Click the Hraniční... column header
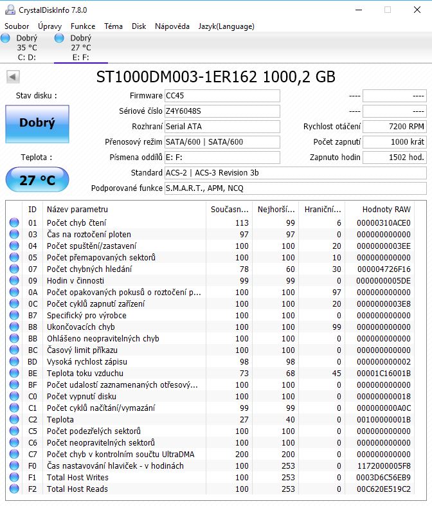The width and height of the screenshot is (432, 506). click(x=322, y=210)
